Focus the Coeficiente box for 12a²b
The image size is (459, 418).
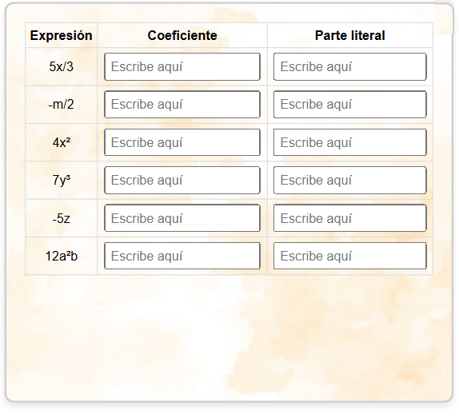182,256
